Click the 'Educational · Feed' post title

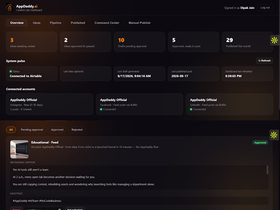click(x=45, y=142)
